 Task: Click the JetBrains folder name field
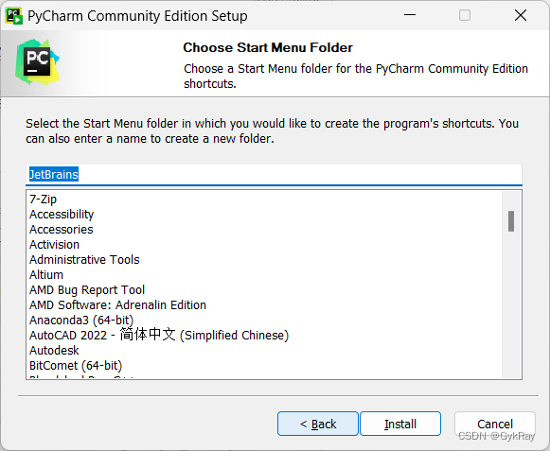[x=274, y=174]
